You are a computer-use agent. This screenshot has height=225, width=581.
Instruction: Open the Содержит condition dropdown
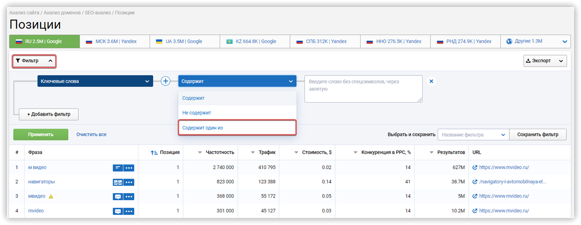tap(237, 81)
